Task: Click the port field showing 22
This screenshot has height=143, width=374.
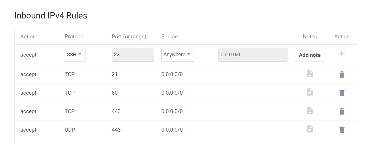Action: pos(133,55)
